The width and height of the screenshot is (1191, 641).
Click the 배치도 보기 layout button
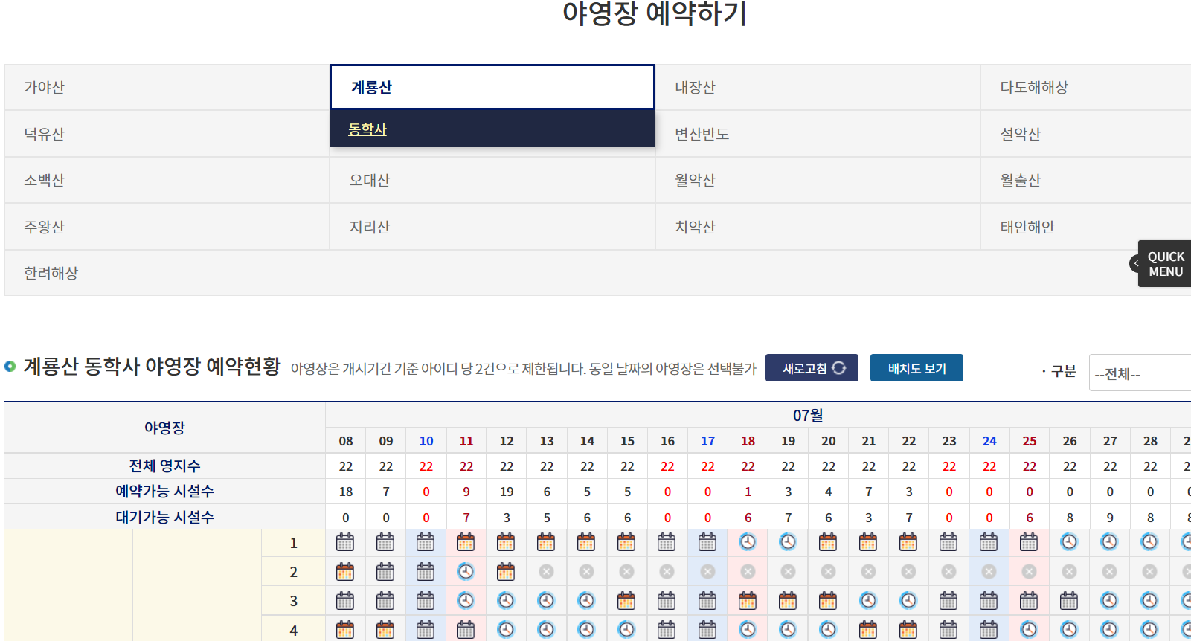coord(916,368)
